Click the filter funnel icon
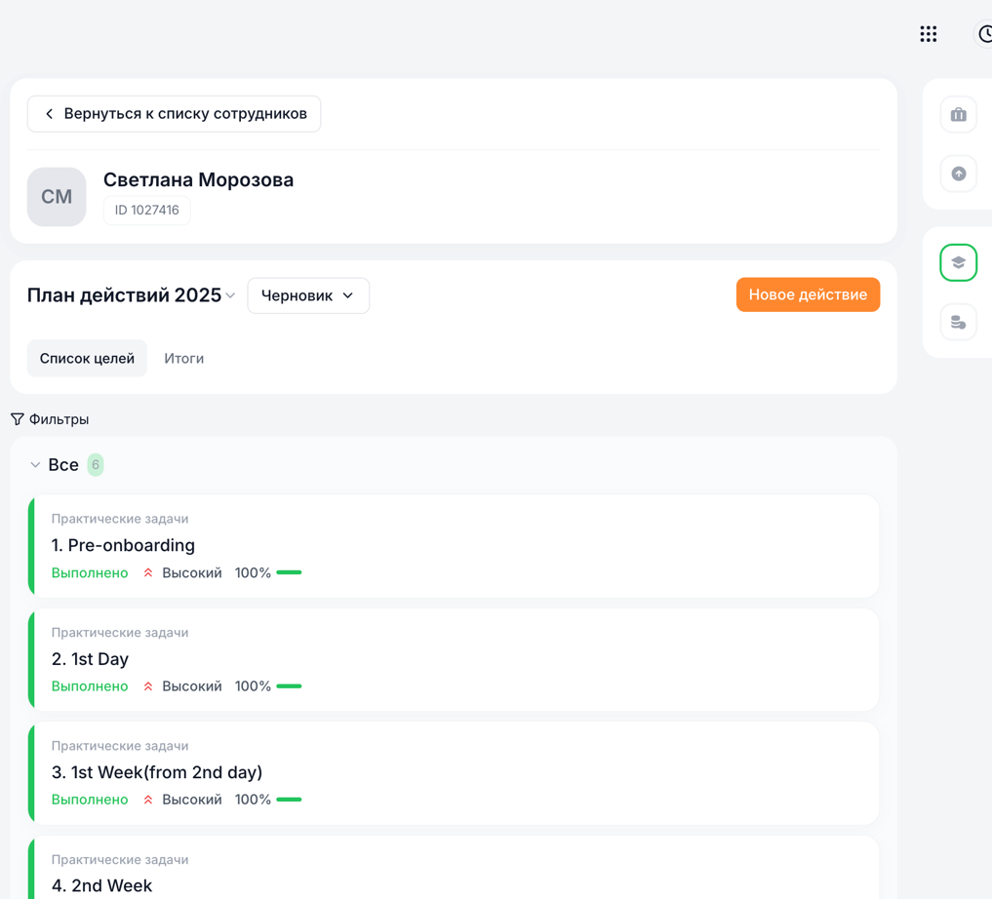This screenshot has height=899, width=992. click(x=18, y=419)
